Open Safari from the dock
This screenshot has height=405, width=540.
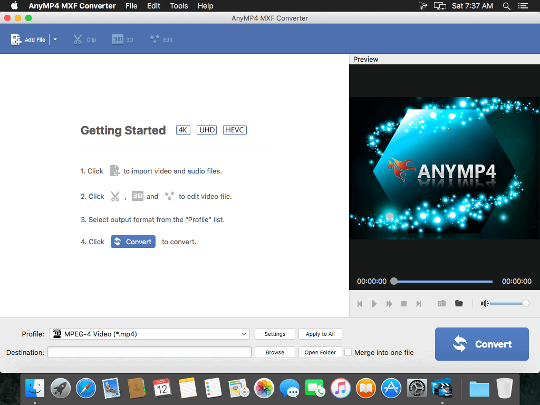86,389
